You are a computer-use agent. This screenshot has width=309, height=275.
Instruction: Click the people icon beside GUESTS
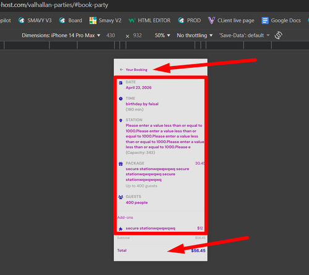click(x=121, y=197)
